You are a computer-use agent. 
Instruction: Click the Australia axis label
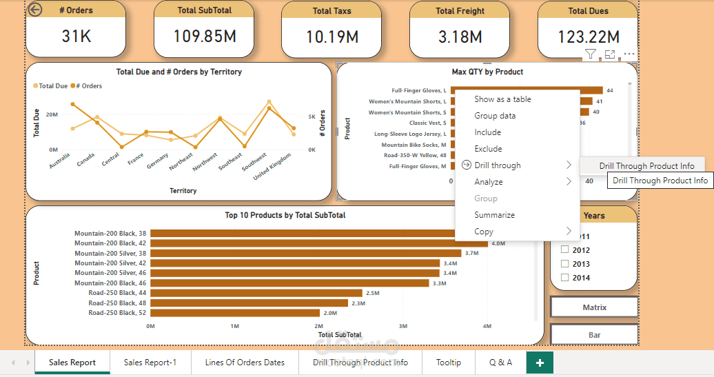60,161
